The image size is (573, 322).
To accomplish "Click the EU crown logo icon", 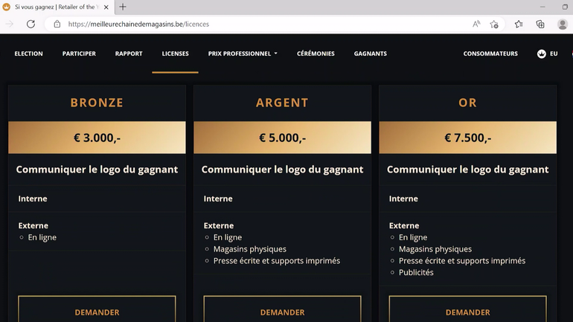I will point(542,54).
